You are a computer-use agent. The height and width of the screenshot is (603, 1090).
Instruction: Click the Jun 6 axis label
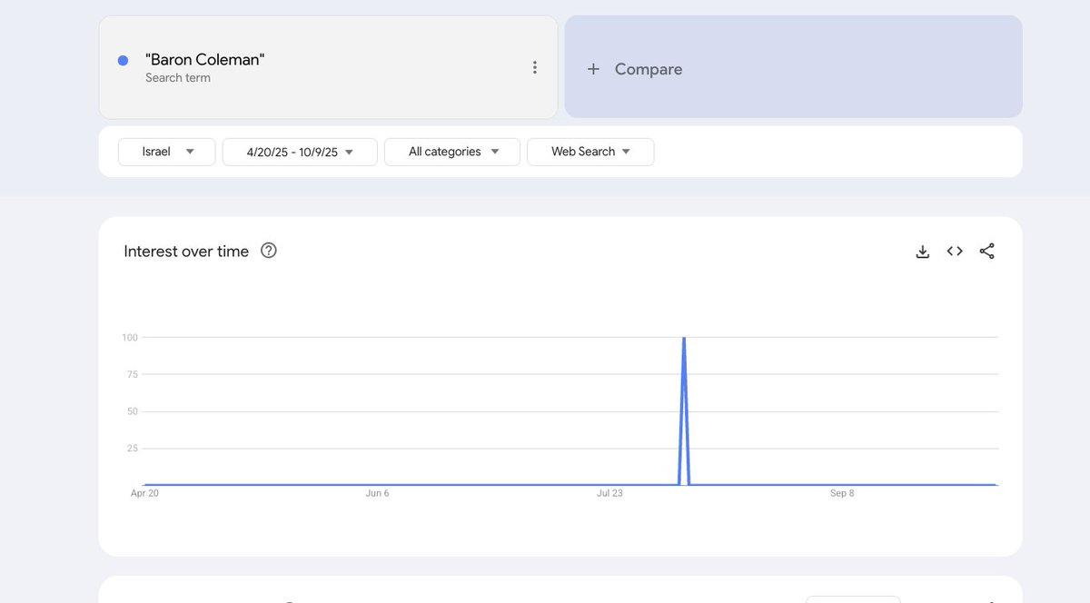click(377, 493)
